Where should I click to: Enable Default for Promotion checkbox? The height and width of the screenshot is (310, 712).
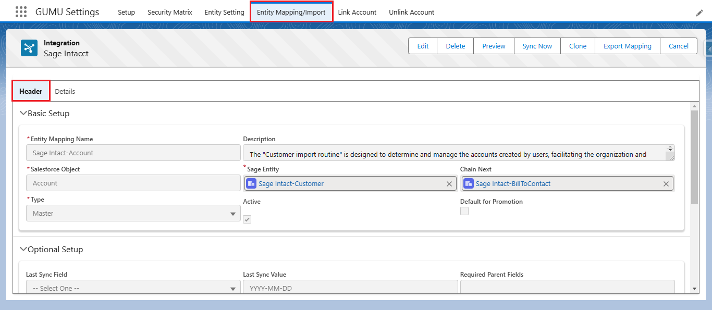point(464,211)
